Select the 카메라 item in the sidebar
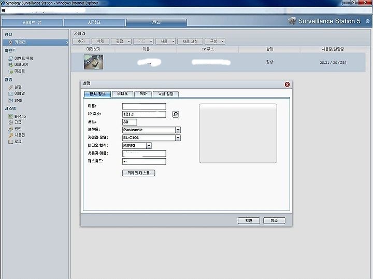This screenshot has width=373, height=279. pyautogui.click(x=35, y=42)
